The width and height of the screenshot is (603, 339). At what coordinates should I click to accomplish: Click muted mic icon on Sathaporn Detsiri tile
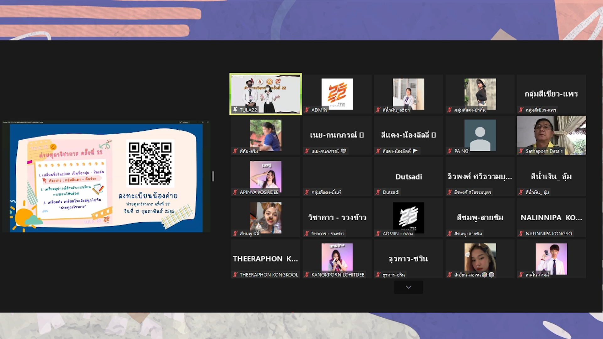tap(521, 151)
